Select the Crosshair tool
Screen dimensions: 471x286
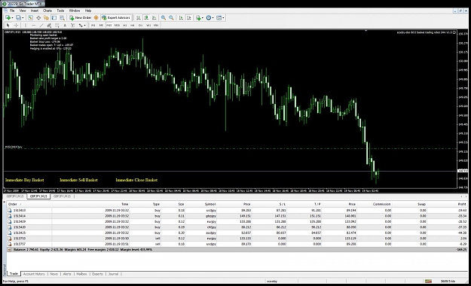(16, 25)
